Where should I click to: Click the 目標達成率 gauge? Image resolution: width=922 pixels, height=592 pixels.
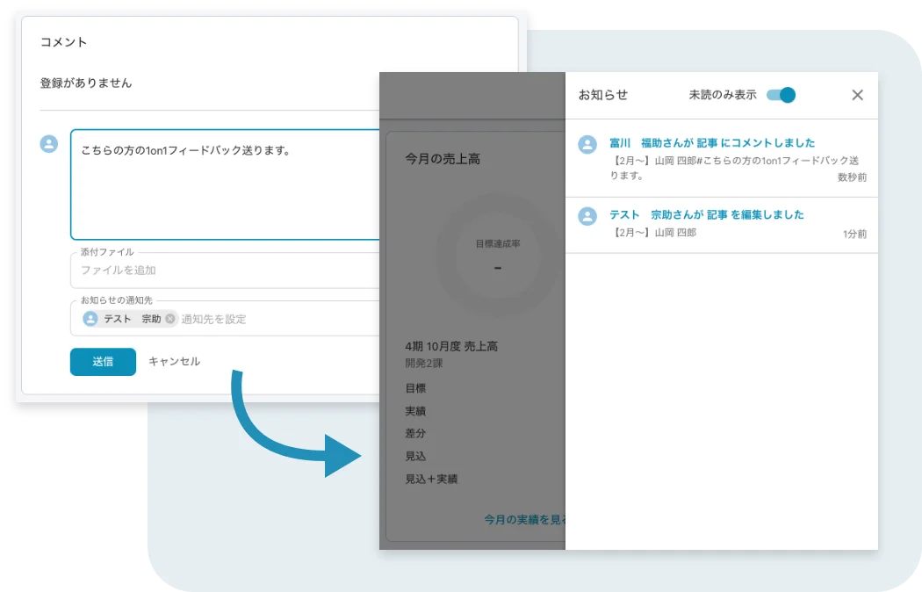[498, 255]
